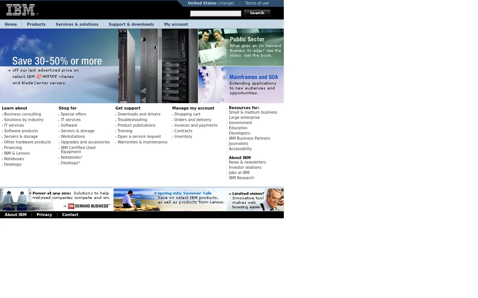Click the On Demand Business logo
The height and width of the screenshot is (298, 478).
[89, 206]
